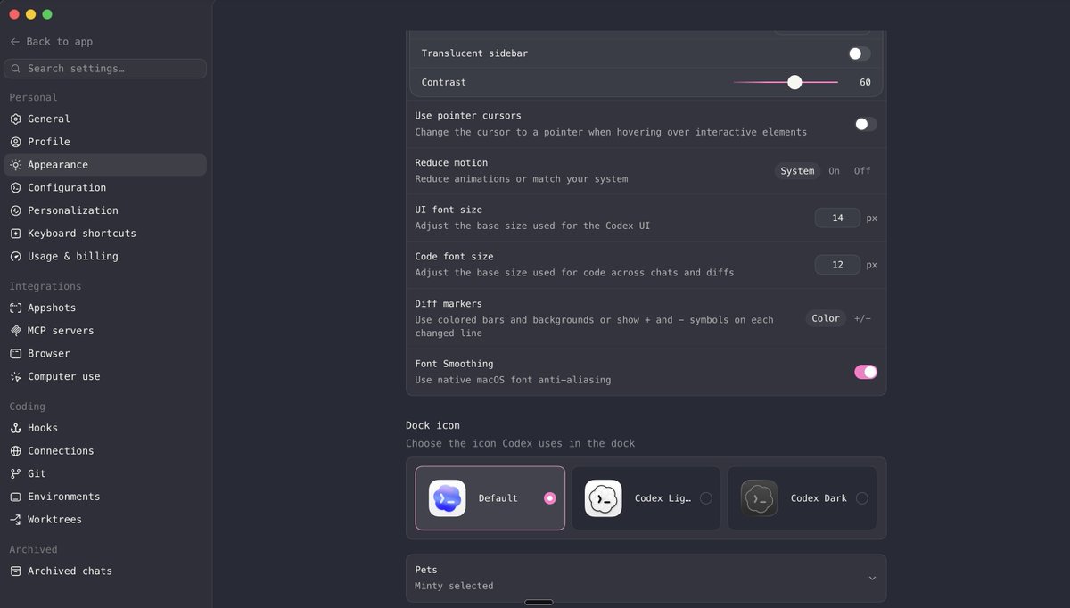Open Computer use settings page

(x=105, y=376)
